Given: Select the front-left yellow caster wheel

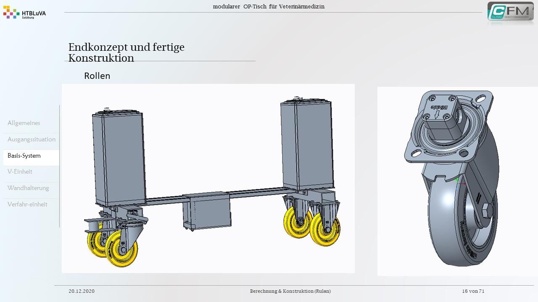Looking at the screenshot, I should coord(121,250).
